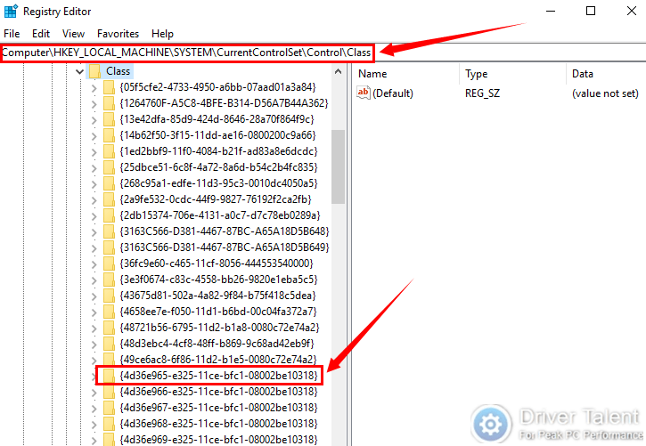Image resolution: width=646 pixels, height=446 pixels.
Task: Select the (Default) value name
Action: pyautogui.click(x=393, y=93)
